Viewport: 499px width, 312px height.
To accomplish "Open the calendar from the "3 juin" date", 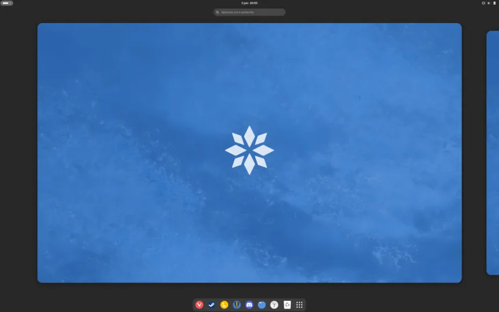I will [244, 3].
